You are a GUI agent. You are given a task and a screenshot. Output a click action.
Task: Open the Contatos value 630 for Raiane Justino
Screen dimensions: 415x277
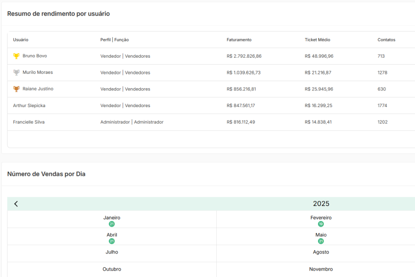[x=381, y=89]
